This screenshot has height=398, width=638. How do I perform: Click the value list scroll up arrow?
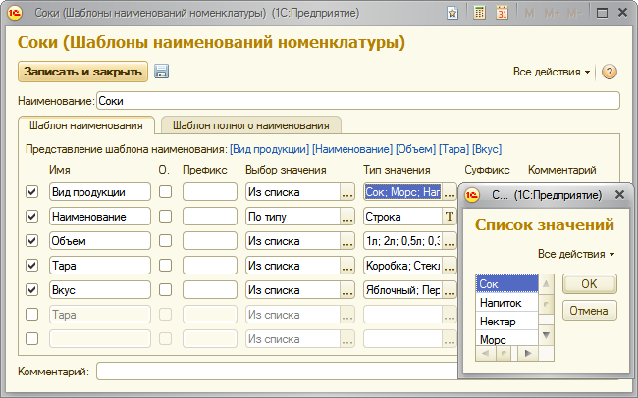(546, 283)
